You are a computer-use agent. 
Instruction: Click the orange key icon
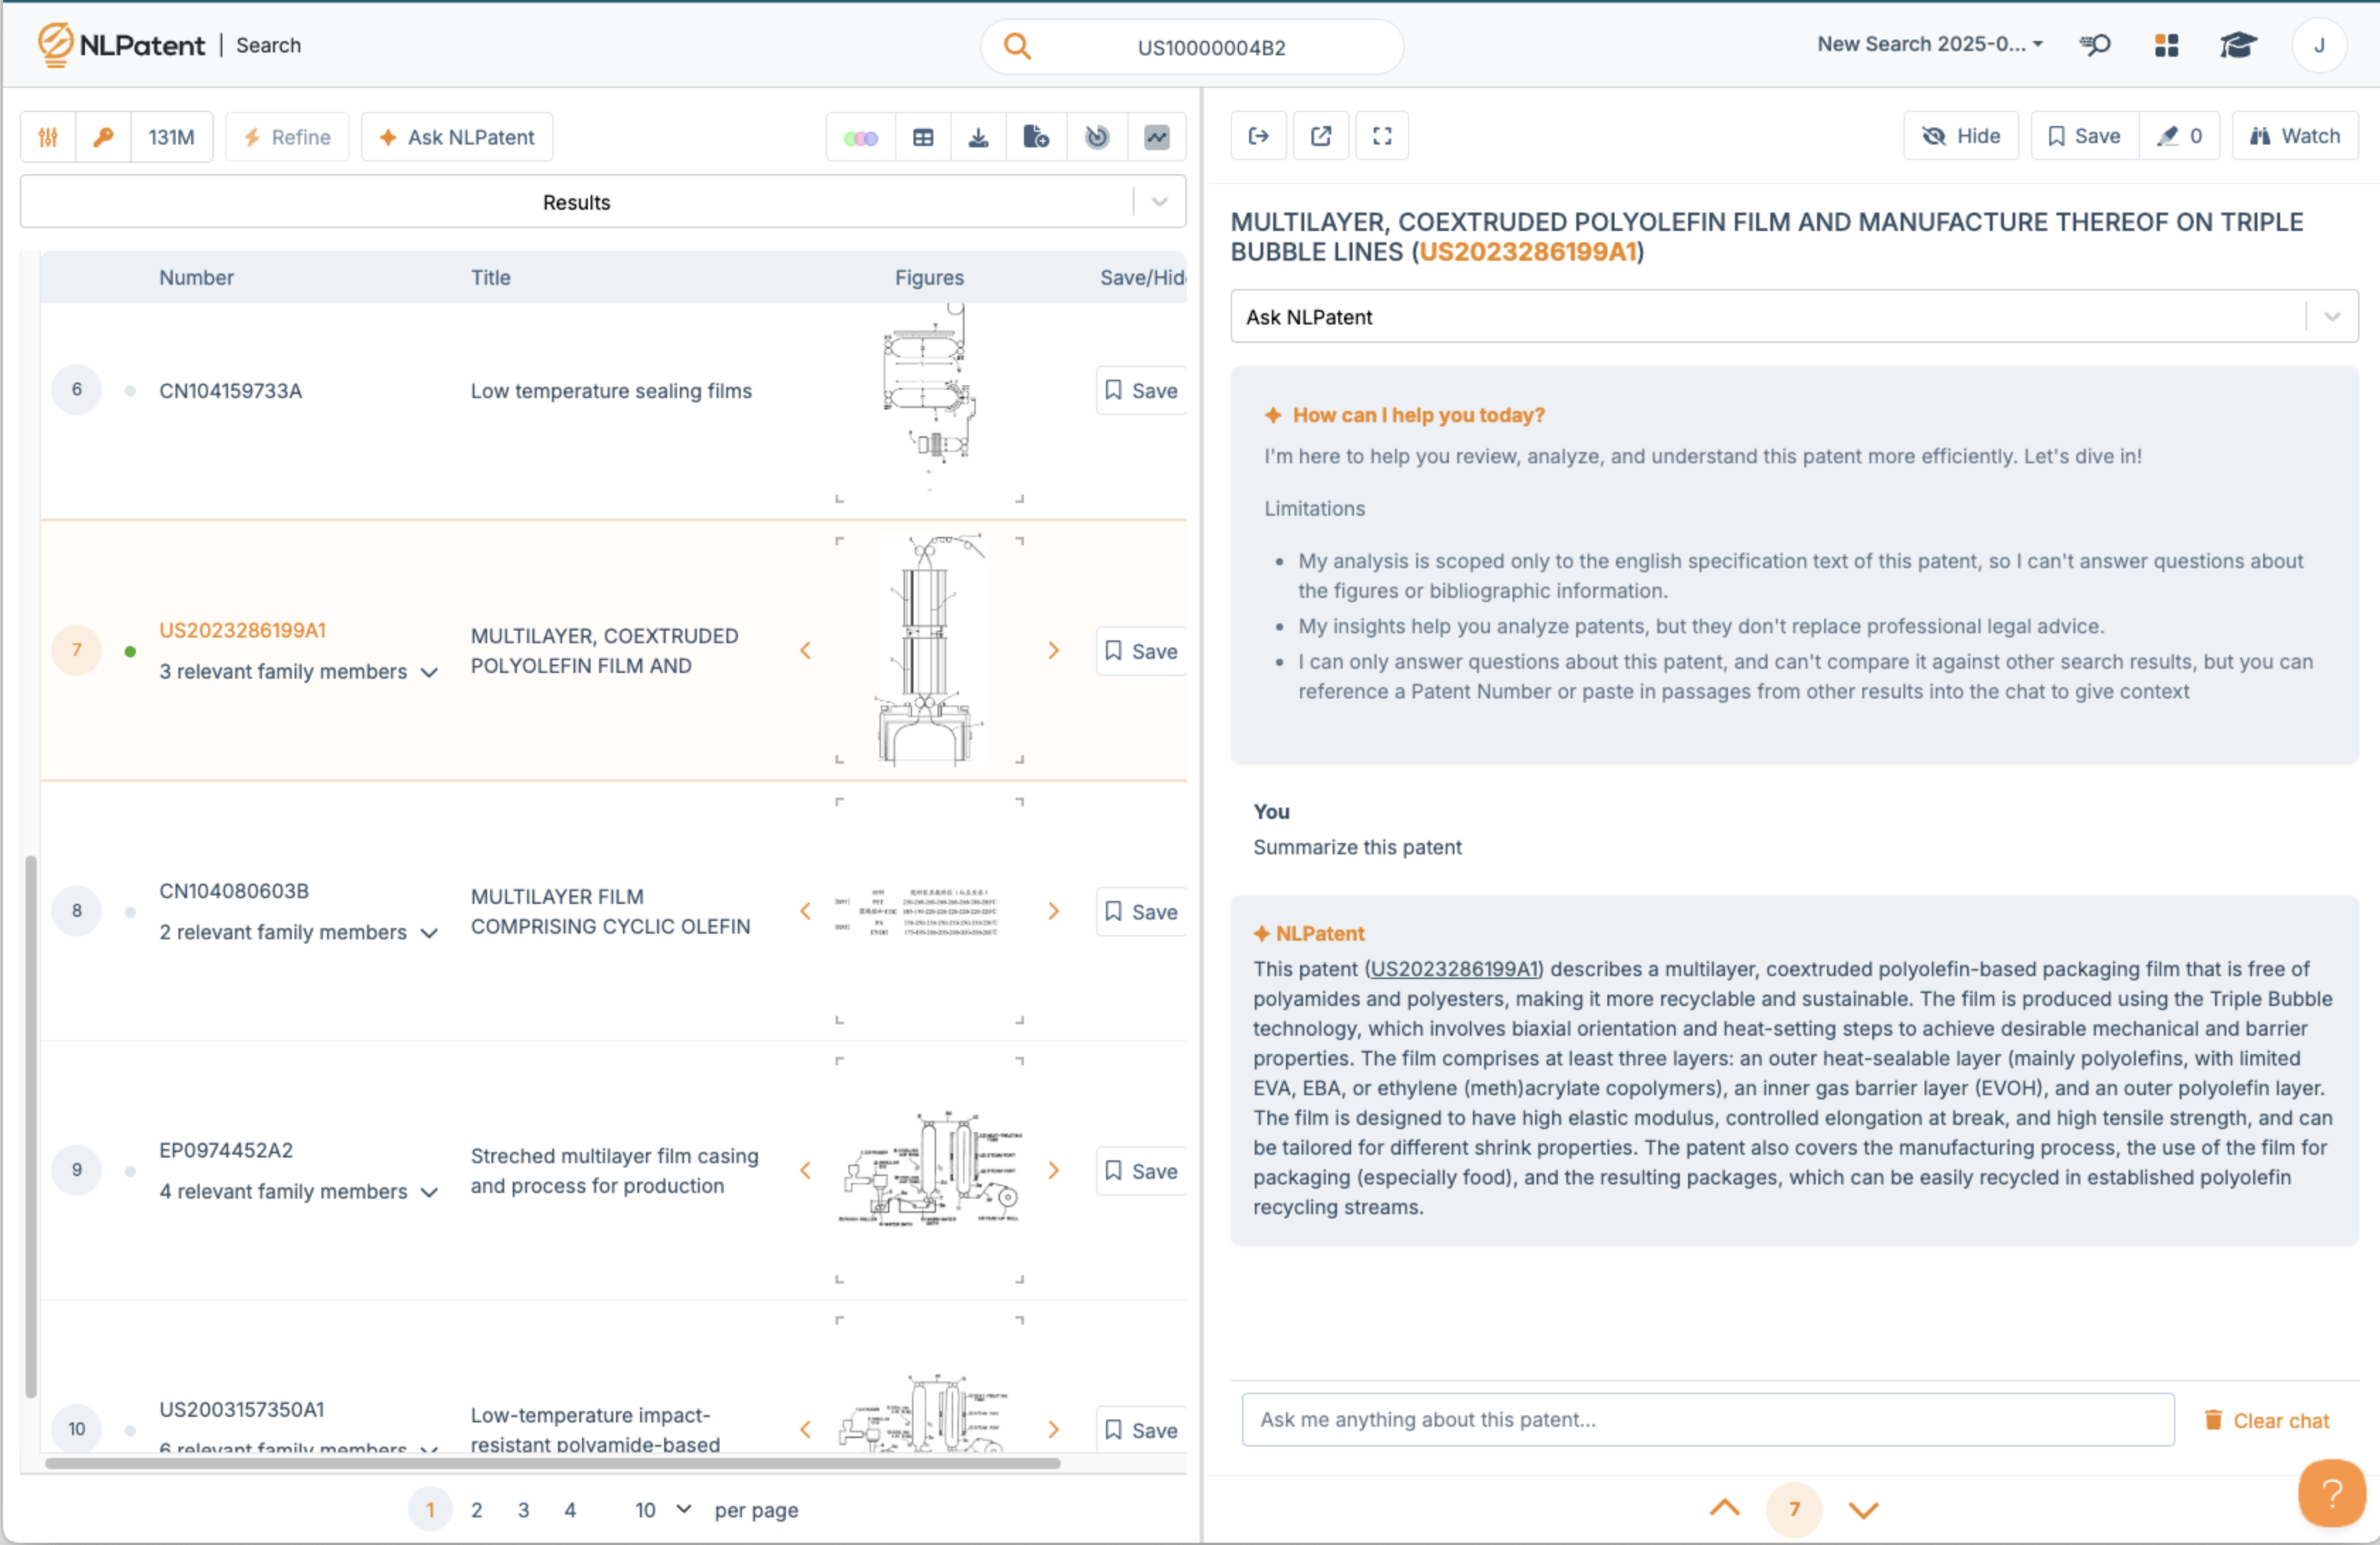click(x=103, y=137)
